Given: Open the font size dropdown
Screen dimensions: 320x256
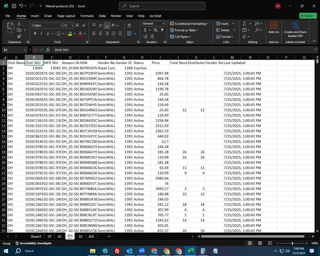Looking at the screenshot, I should click(x=72, y=25).
